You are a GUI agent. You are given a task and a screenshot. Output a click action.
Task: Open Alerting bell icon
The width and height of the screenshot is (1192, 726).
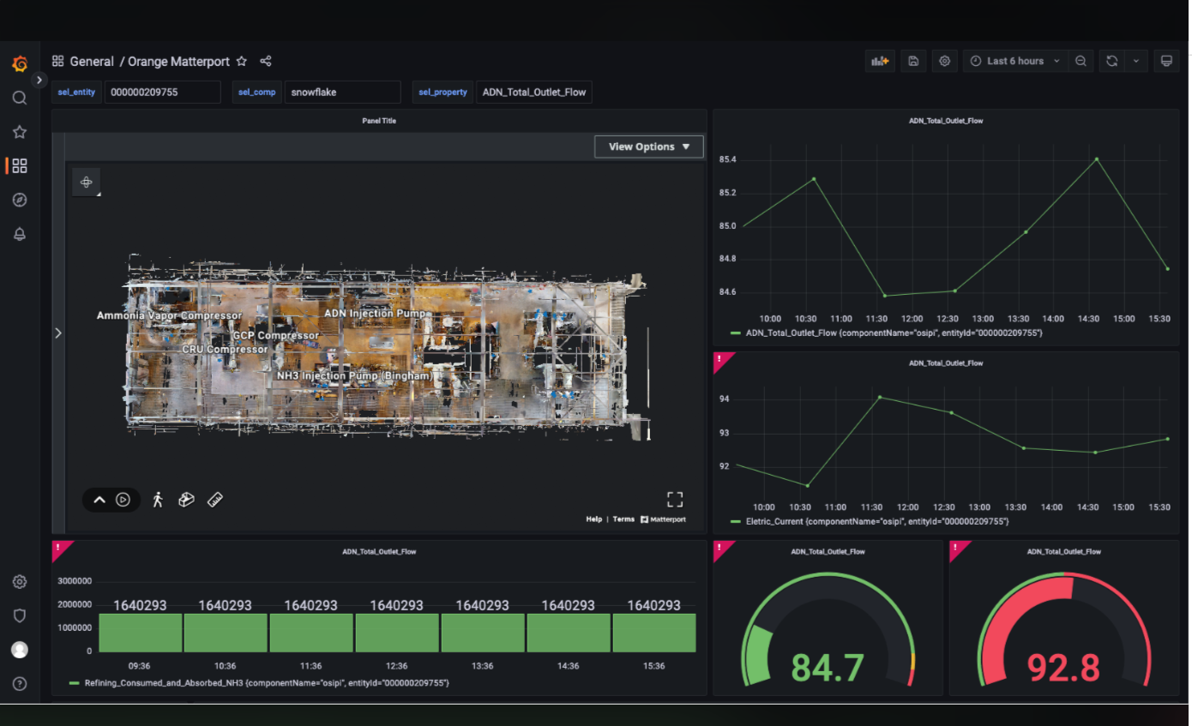[x=20, y=234]
